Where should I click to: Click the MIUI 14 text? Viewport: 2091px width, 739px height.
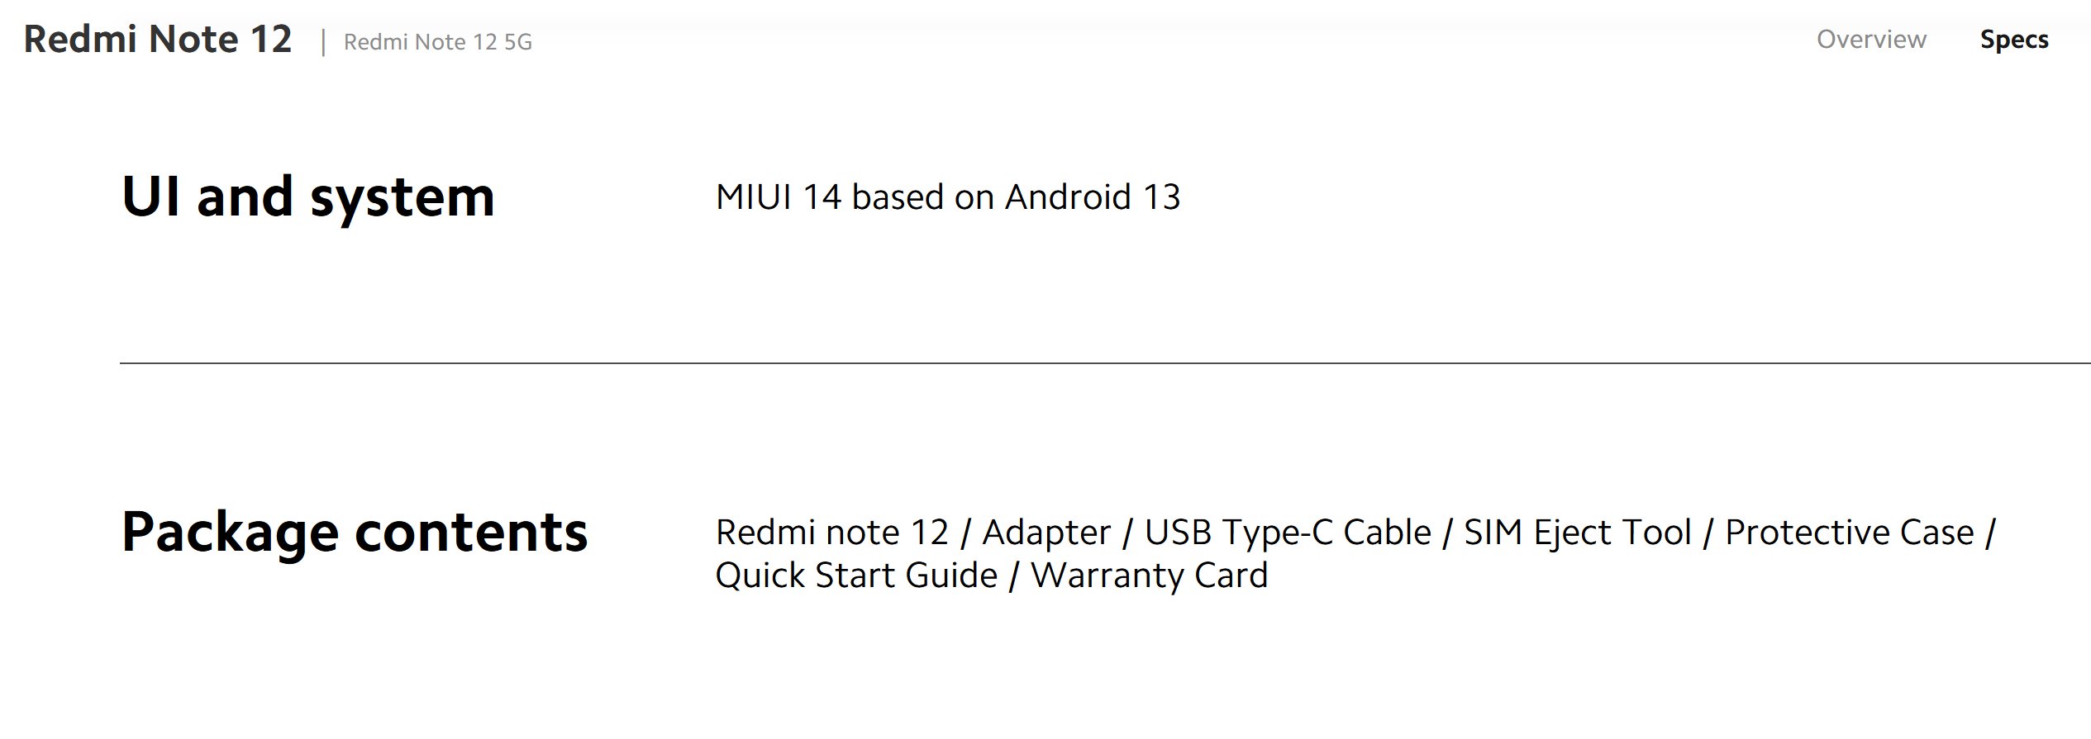click(x=779, y=197)
